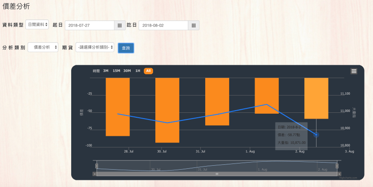Click the navigator scrollbar thumb
The image size is (373, 187).
217,174
